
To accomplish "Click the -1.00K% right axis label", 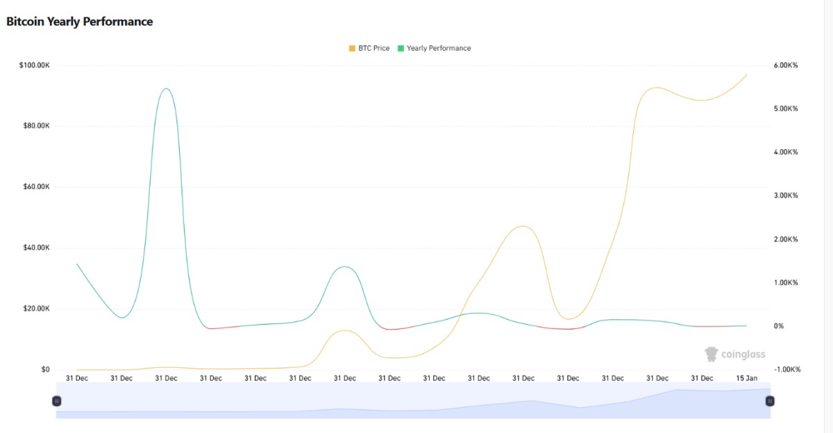I will point(786,369).
